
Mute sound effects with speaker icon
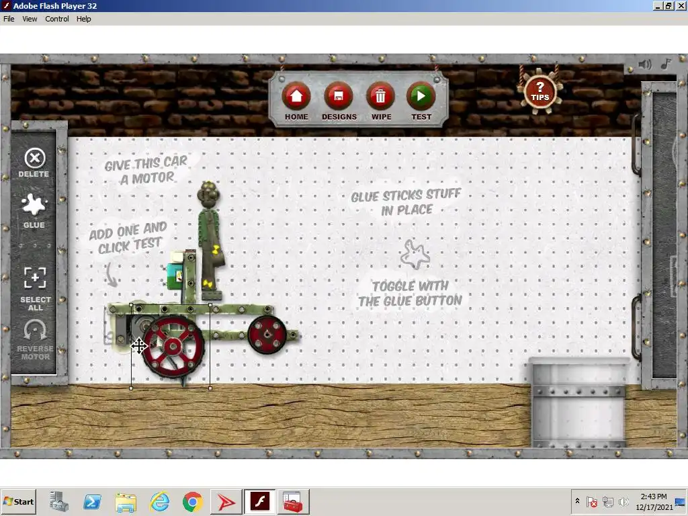click(644, 64)
